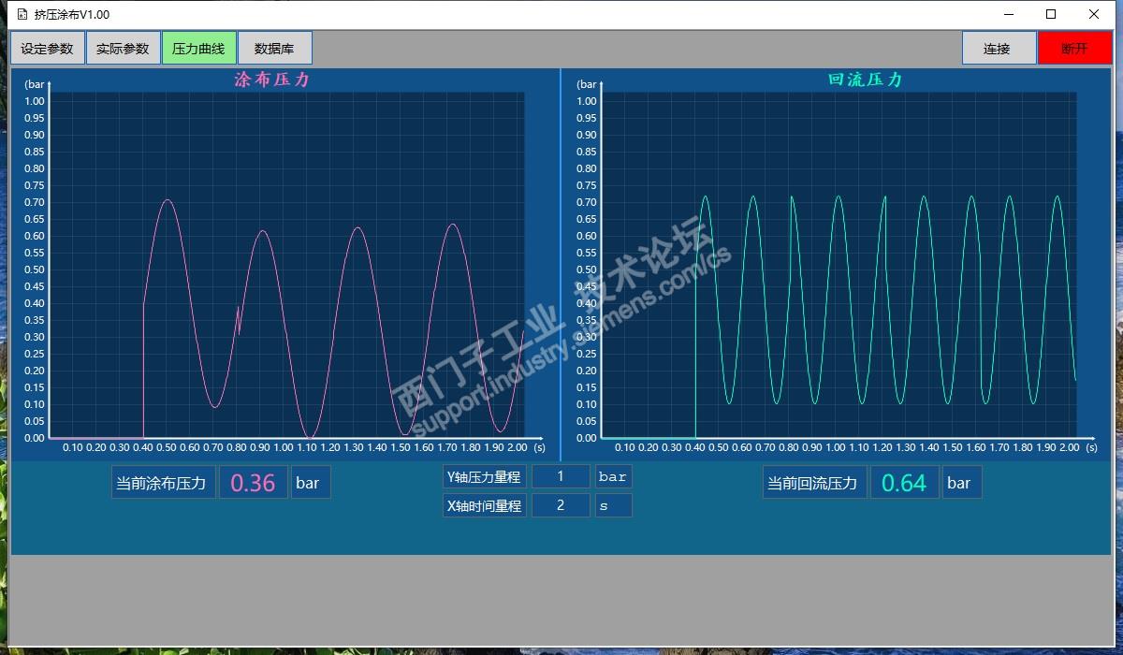Click the 当前回流压力 value 0.64
The image size is (1123, 655).
pyautogui.click(x=904, y=483)
